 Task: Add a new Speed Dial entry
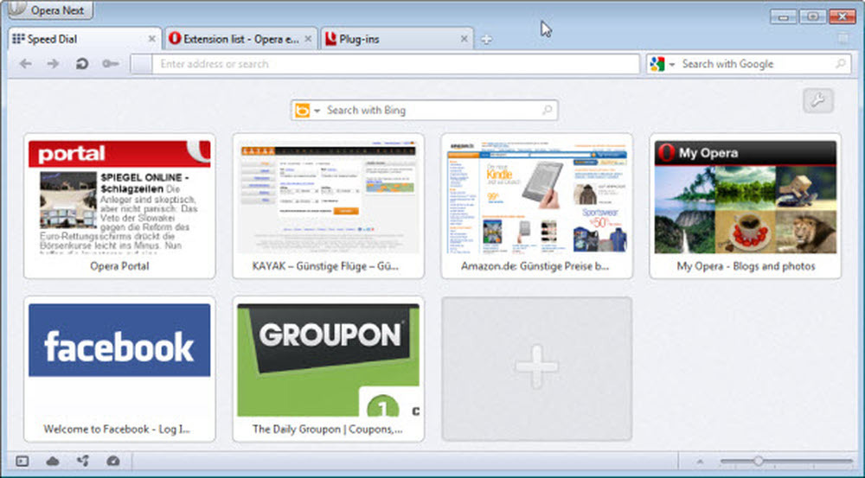coord(536,368)
